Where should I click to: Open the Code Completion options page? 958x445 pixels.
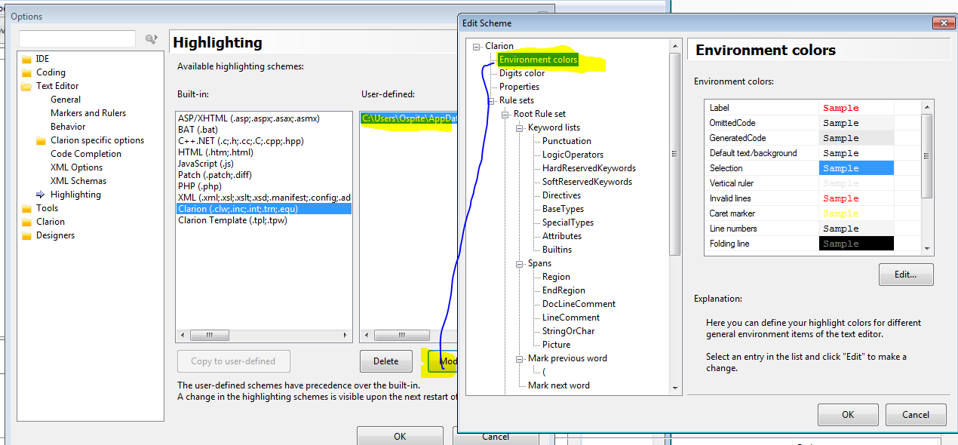click(85, 154)
